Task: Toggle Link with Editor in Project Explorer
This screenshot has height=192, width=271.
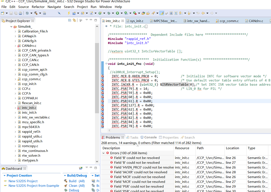Action: point(74,20)
